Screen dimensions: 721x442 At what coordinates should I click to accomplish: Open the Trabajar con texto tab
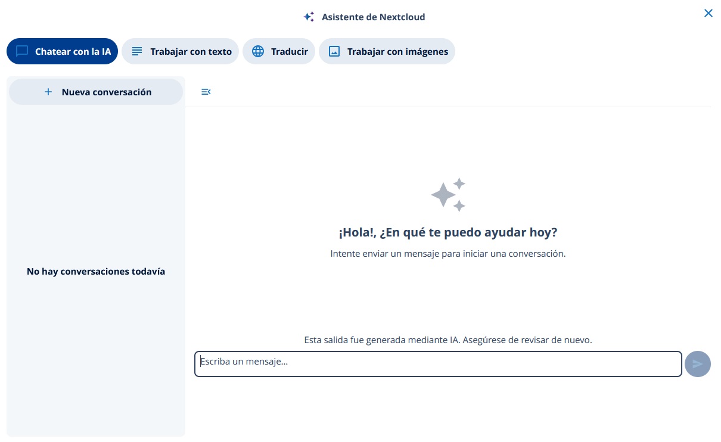(x=181, y=51)
